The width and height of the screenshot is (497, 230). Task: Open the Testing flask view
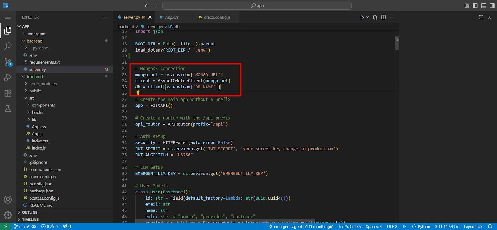coord(8,109)
